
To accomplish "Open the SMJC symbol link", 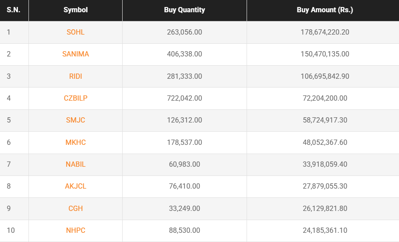I will [75, 120].
